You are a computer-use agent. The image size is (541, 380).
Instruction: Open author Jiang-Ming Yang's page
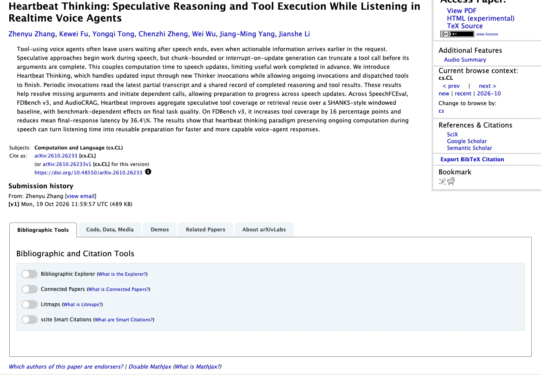coord(247,34)
